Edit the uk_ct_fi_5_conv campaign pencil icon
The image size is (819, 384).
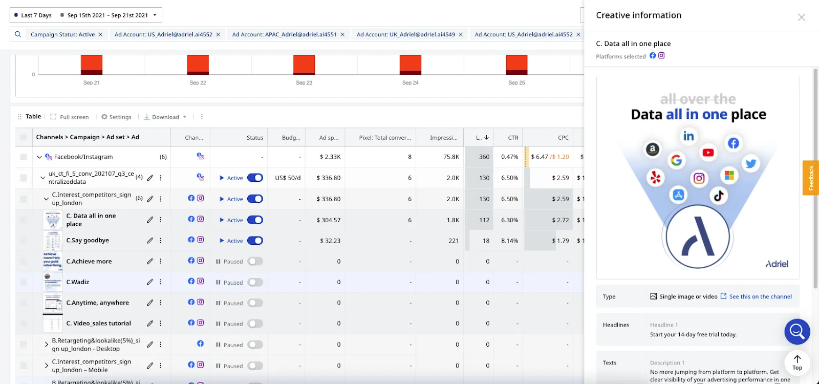coord(150,178)
